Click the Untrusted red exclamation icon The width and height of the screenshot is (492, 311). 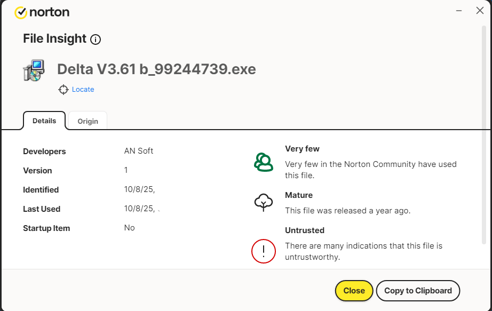tap(263, 251)
